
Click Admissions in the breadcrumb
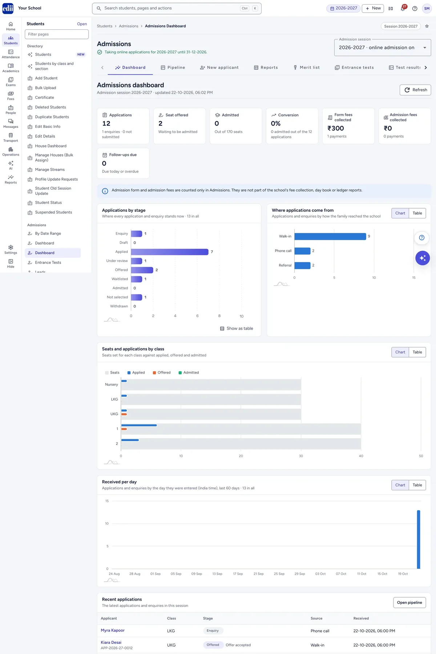click(129, 26)
